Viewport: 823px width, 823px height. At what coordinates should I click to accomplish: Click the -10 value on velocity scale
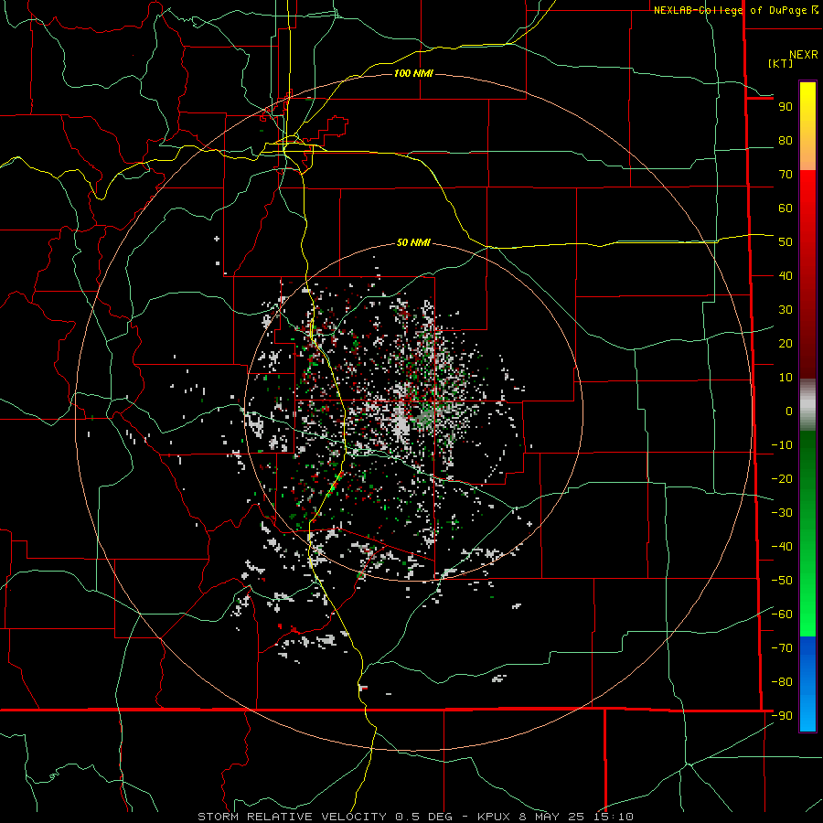tap(782, 445)
